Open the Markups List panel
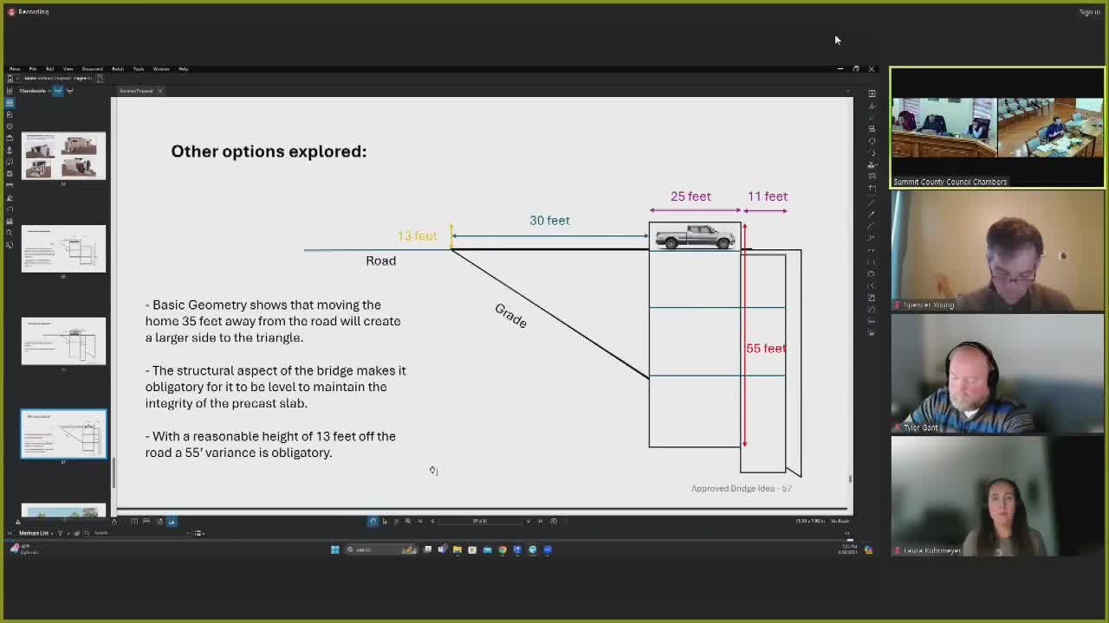This screenshot has width=1109, height=623. 35,533
